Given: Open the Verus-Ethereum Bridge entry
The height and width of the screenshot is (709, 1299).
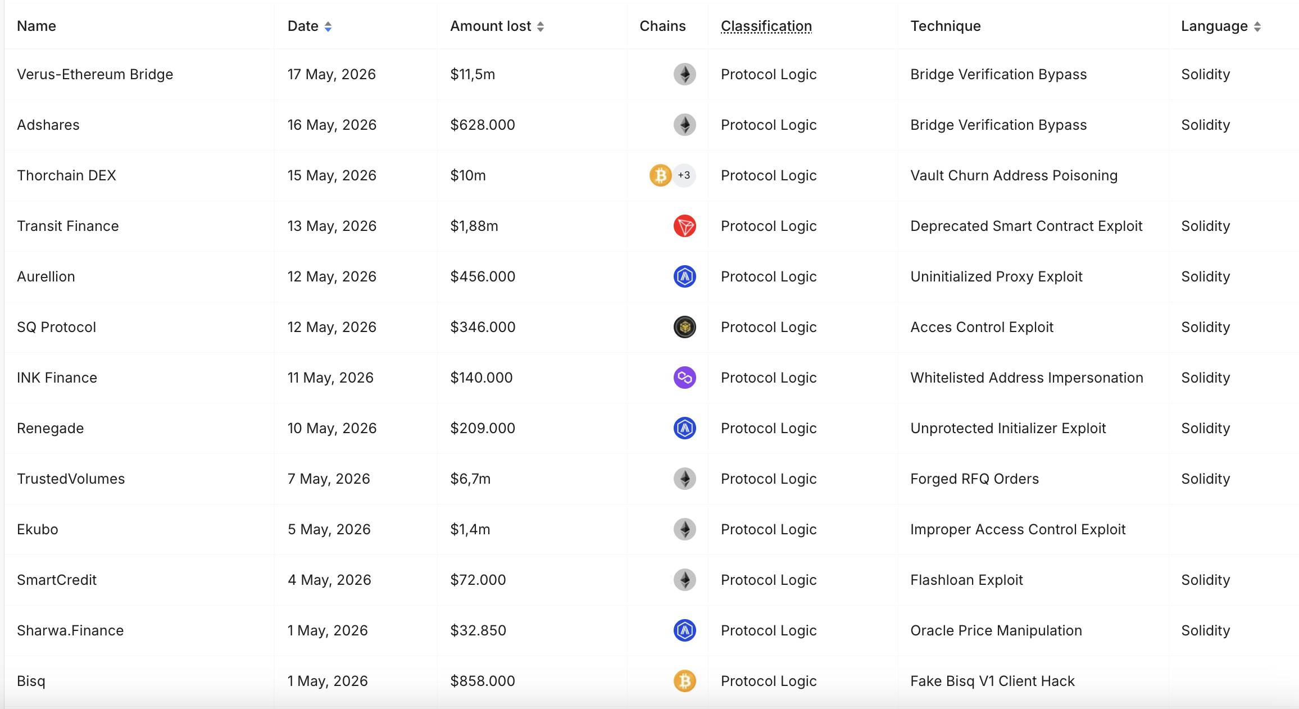Looking at the screenshot, I should pos(95,74).
